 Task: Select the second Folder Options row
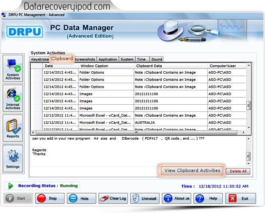(x=138, y=80)
